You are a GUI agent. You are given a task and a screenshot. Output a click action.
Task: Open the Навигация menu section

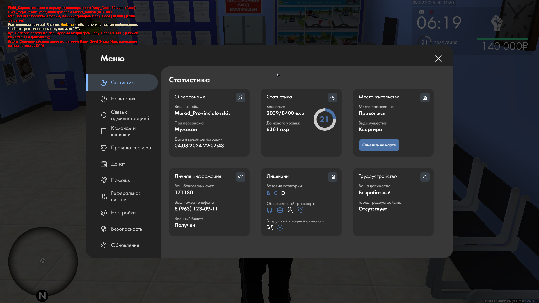123,99
